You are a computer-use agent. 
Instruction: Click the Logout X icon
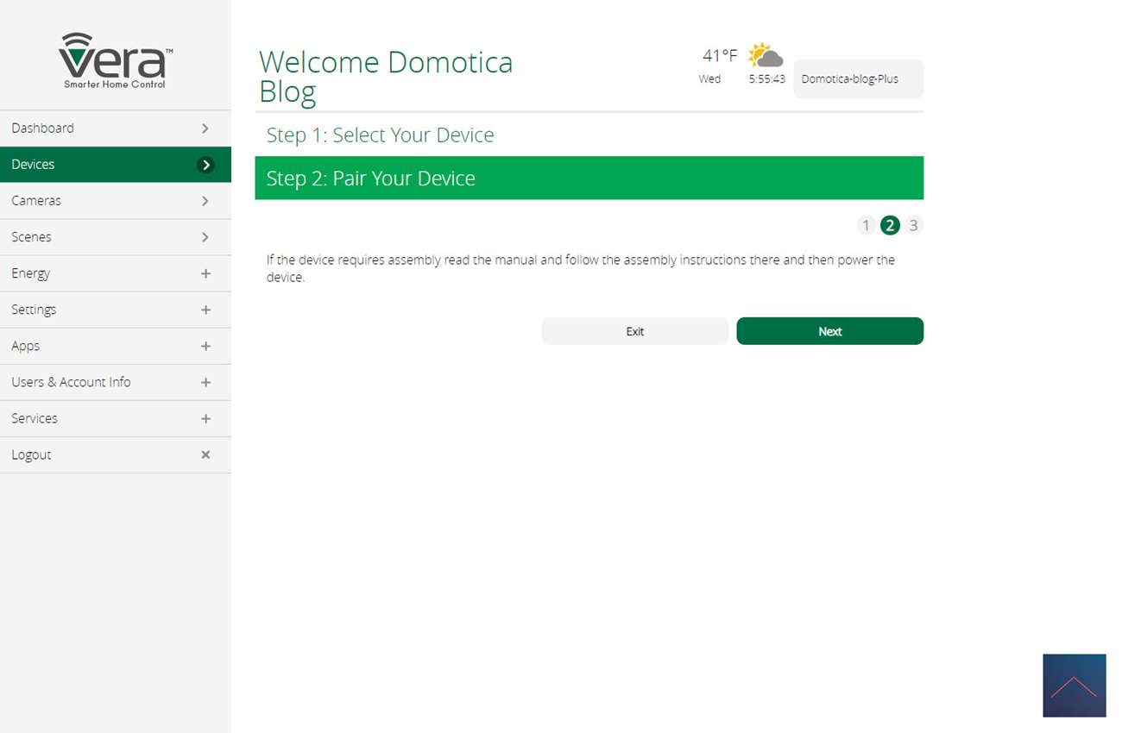pos(205,454)
